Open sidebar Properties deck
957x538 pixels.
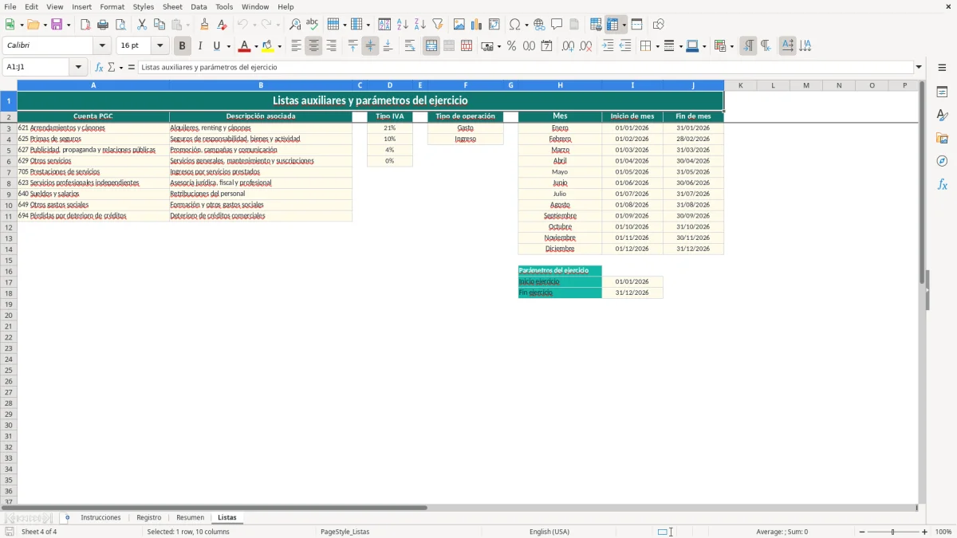(x=942, y=92)
